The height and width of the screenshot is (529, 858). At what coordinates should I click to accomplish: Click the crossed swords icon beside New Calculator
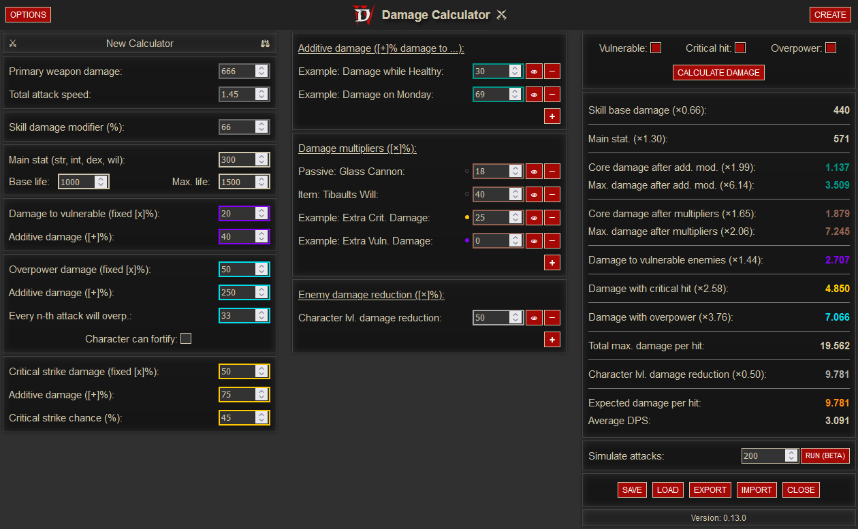[13, 44]
